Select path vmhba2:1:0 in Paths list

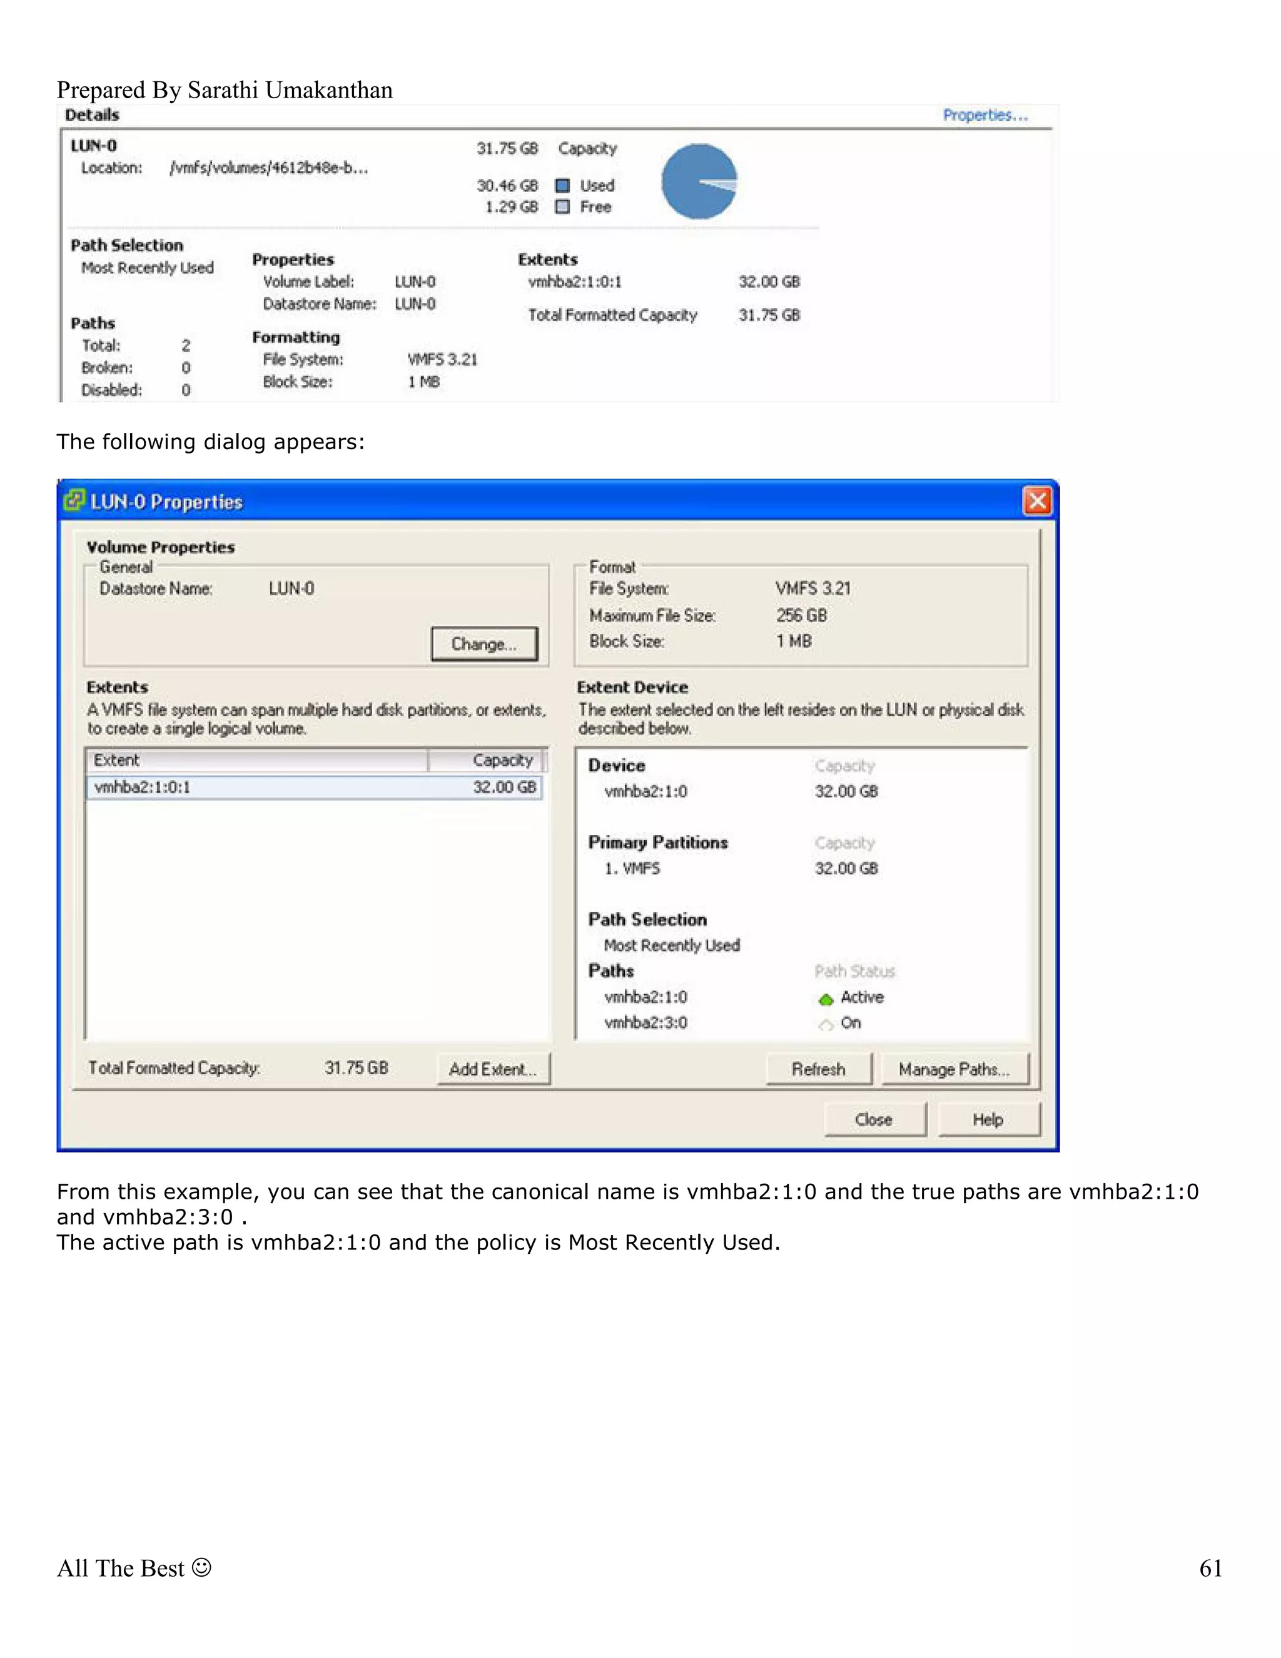(x=646, y=997)
